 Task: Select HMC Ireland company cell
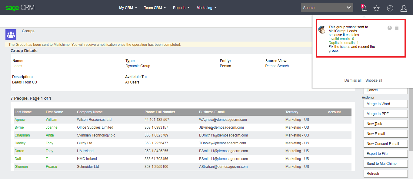click(x=87, y=159)
